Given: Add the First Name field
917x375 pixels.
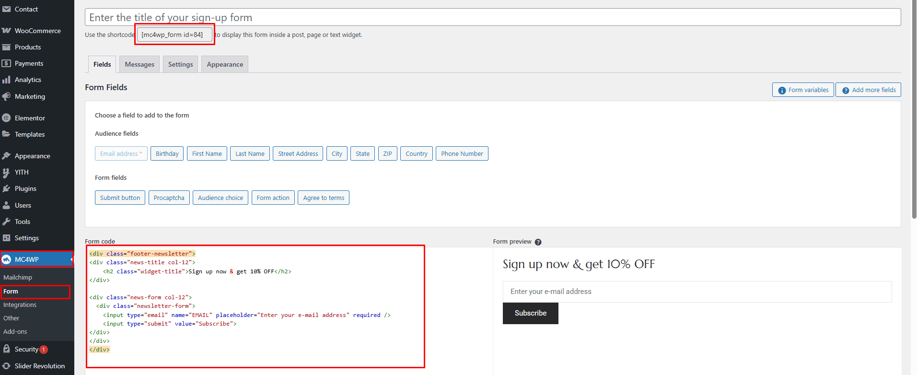Looking at the screenshot, I should coord(207,153).
